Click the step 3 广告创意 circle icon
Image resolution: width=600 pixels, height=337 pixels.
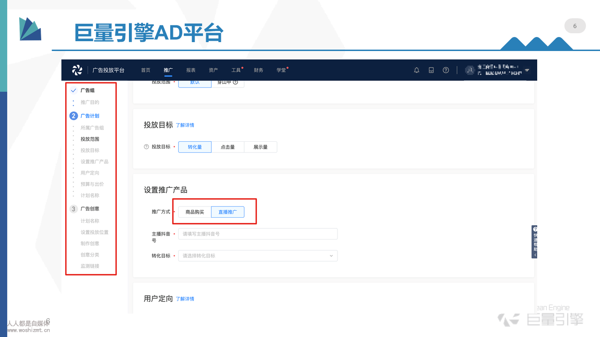tap(74, 209)
